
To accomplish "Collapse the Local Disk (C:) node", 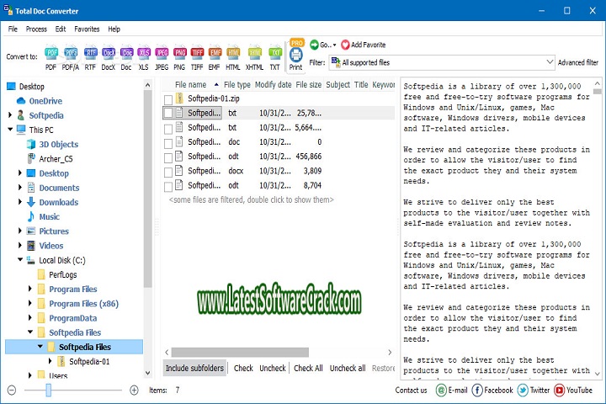I will tap(20, 260).
